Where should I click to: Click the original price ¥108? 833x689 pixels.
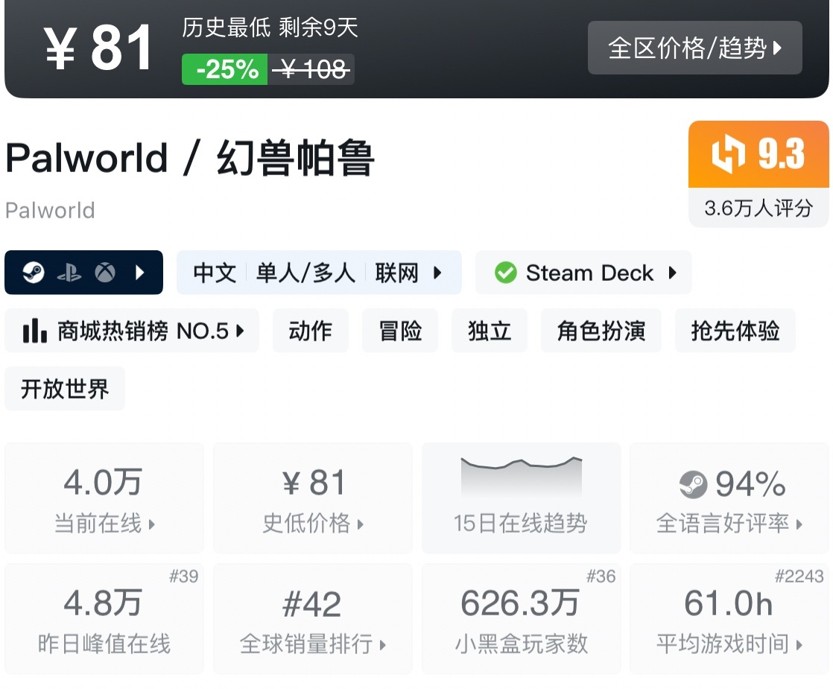coord(311,69)
